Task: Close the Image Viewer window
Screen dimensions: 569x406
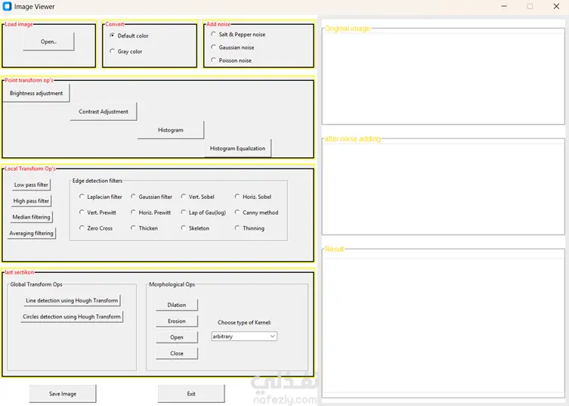Action: 556,6
